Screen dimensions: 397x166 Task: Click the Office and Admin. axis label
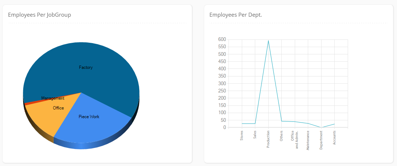(295, 140)
